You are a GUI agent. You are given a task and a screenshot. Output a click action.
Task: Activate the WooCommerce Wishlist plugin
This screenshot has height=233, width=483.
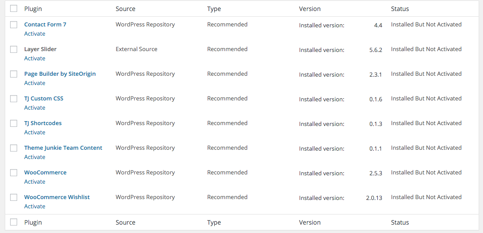[x=34, y=207]
